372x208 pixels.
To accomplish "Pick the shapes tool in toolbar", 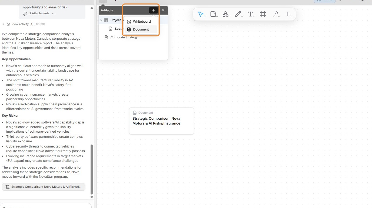I will [225, 14].
